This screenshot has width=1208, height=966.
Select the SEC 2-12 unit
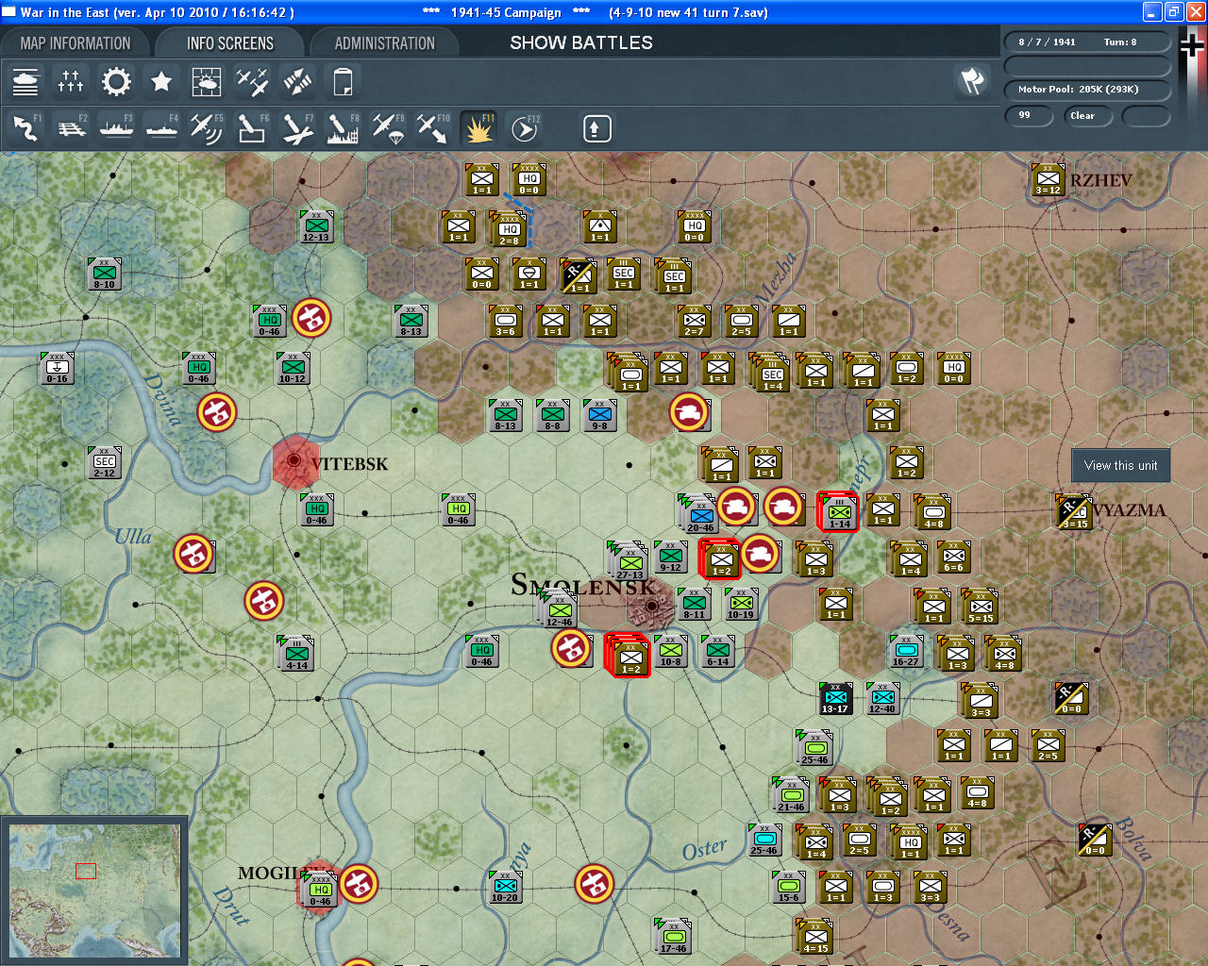point(104,462)
